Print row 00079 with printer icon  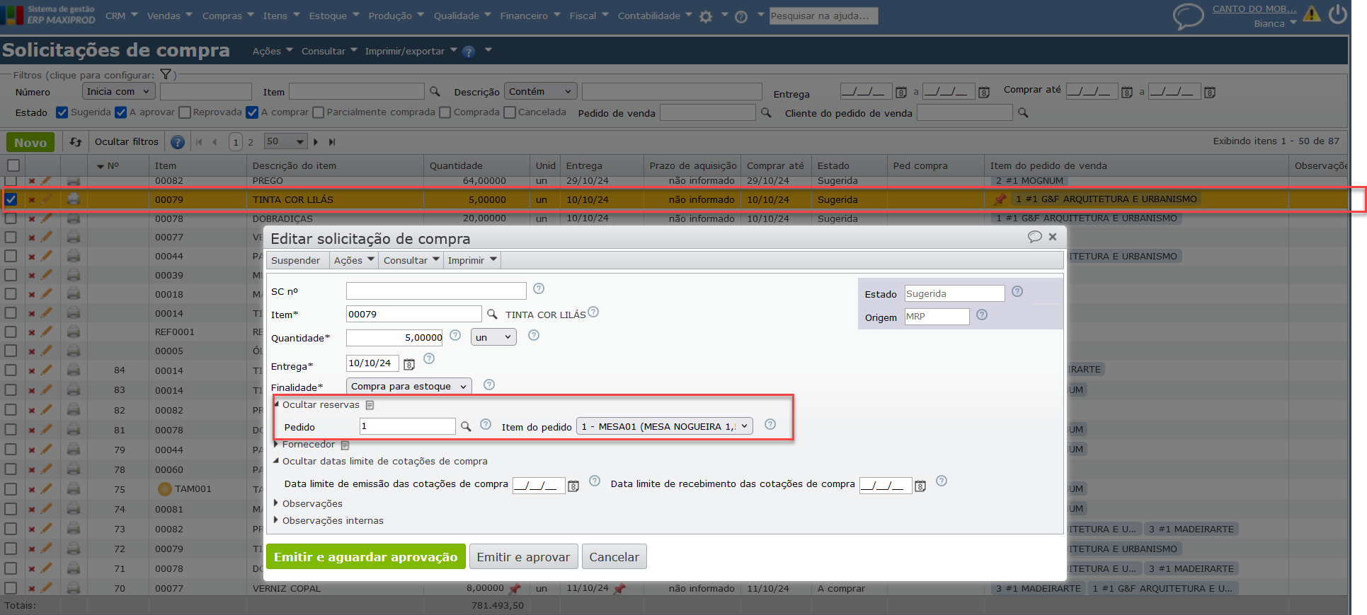74,199
